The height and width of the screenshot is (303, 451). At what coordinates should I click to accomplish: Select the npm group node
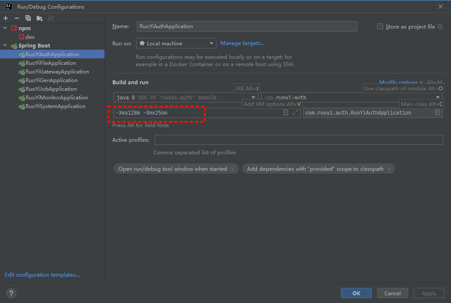pyautogui.click(x=25, y=28)
